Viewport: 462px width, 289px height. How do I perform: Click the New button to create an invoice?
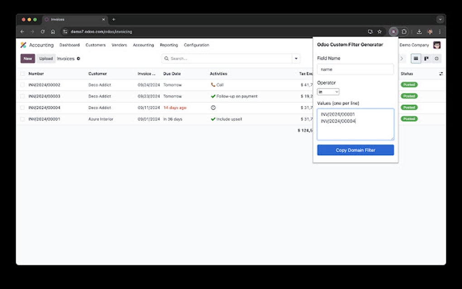coord(27,58)
